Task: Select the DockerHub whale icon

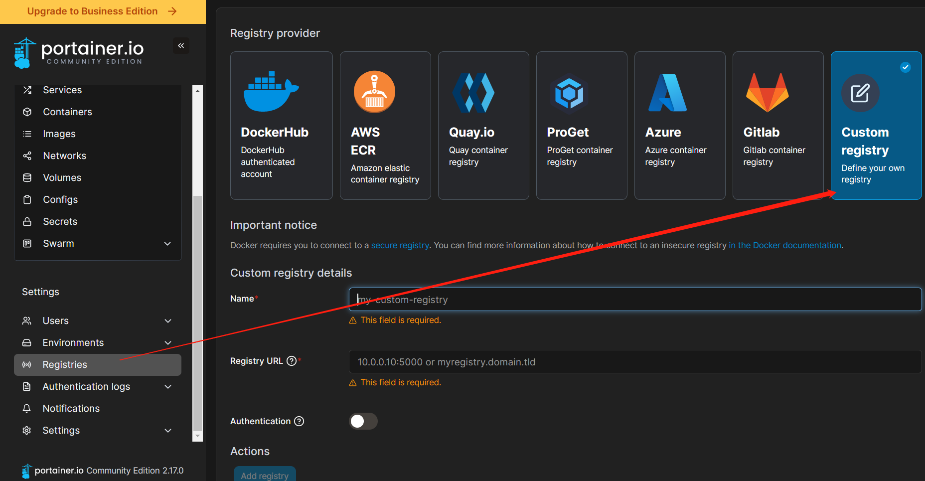Action: [x=271, y=91]
